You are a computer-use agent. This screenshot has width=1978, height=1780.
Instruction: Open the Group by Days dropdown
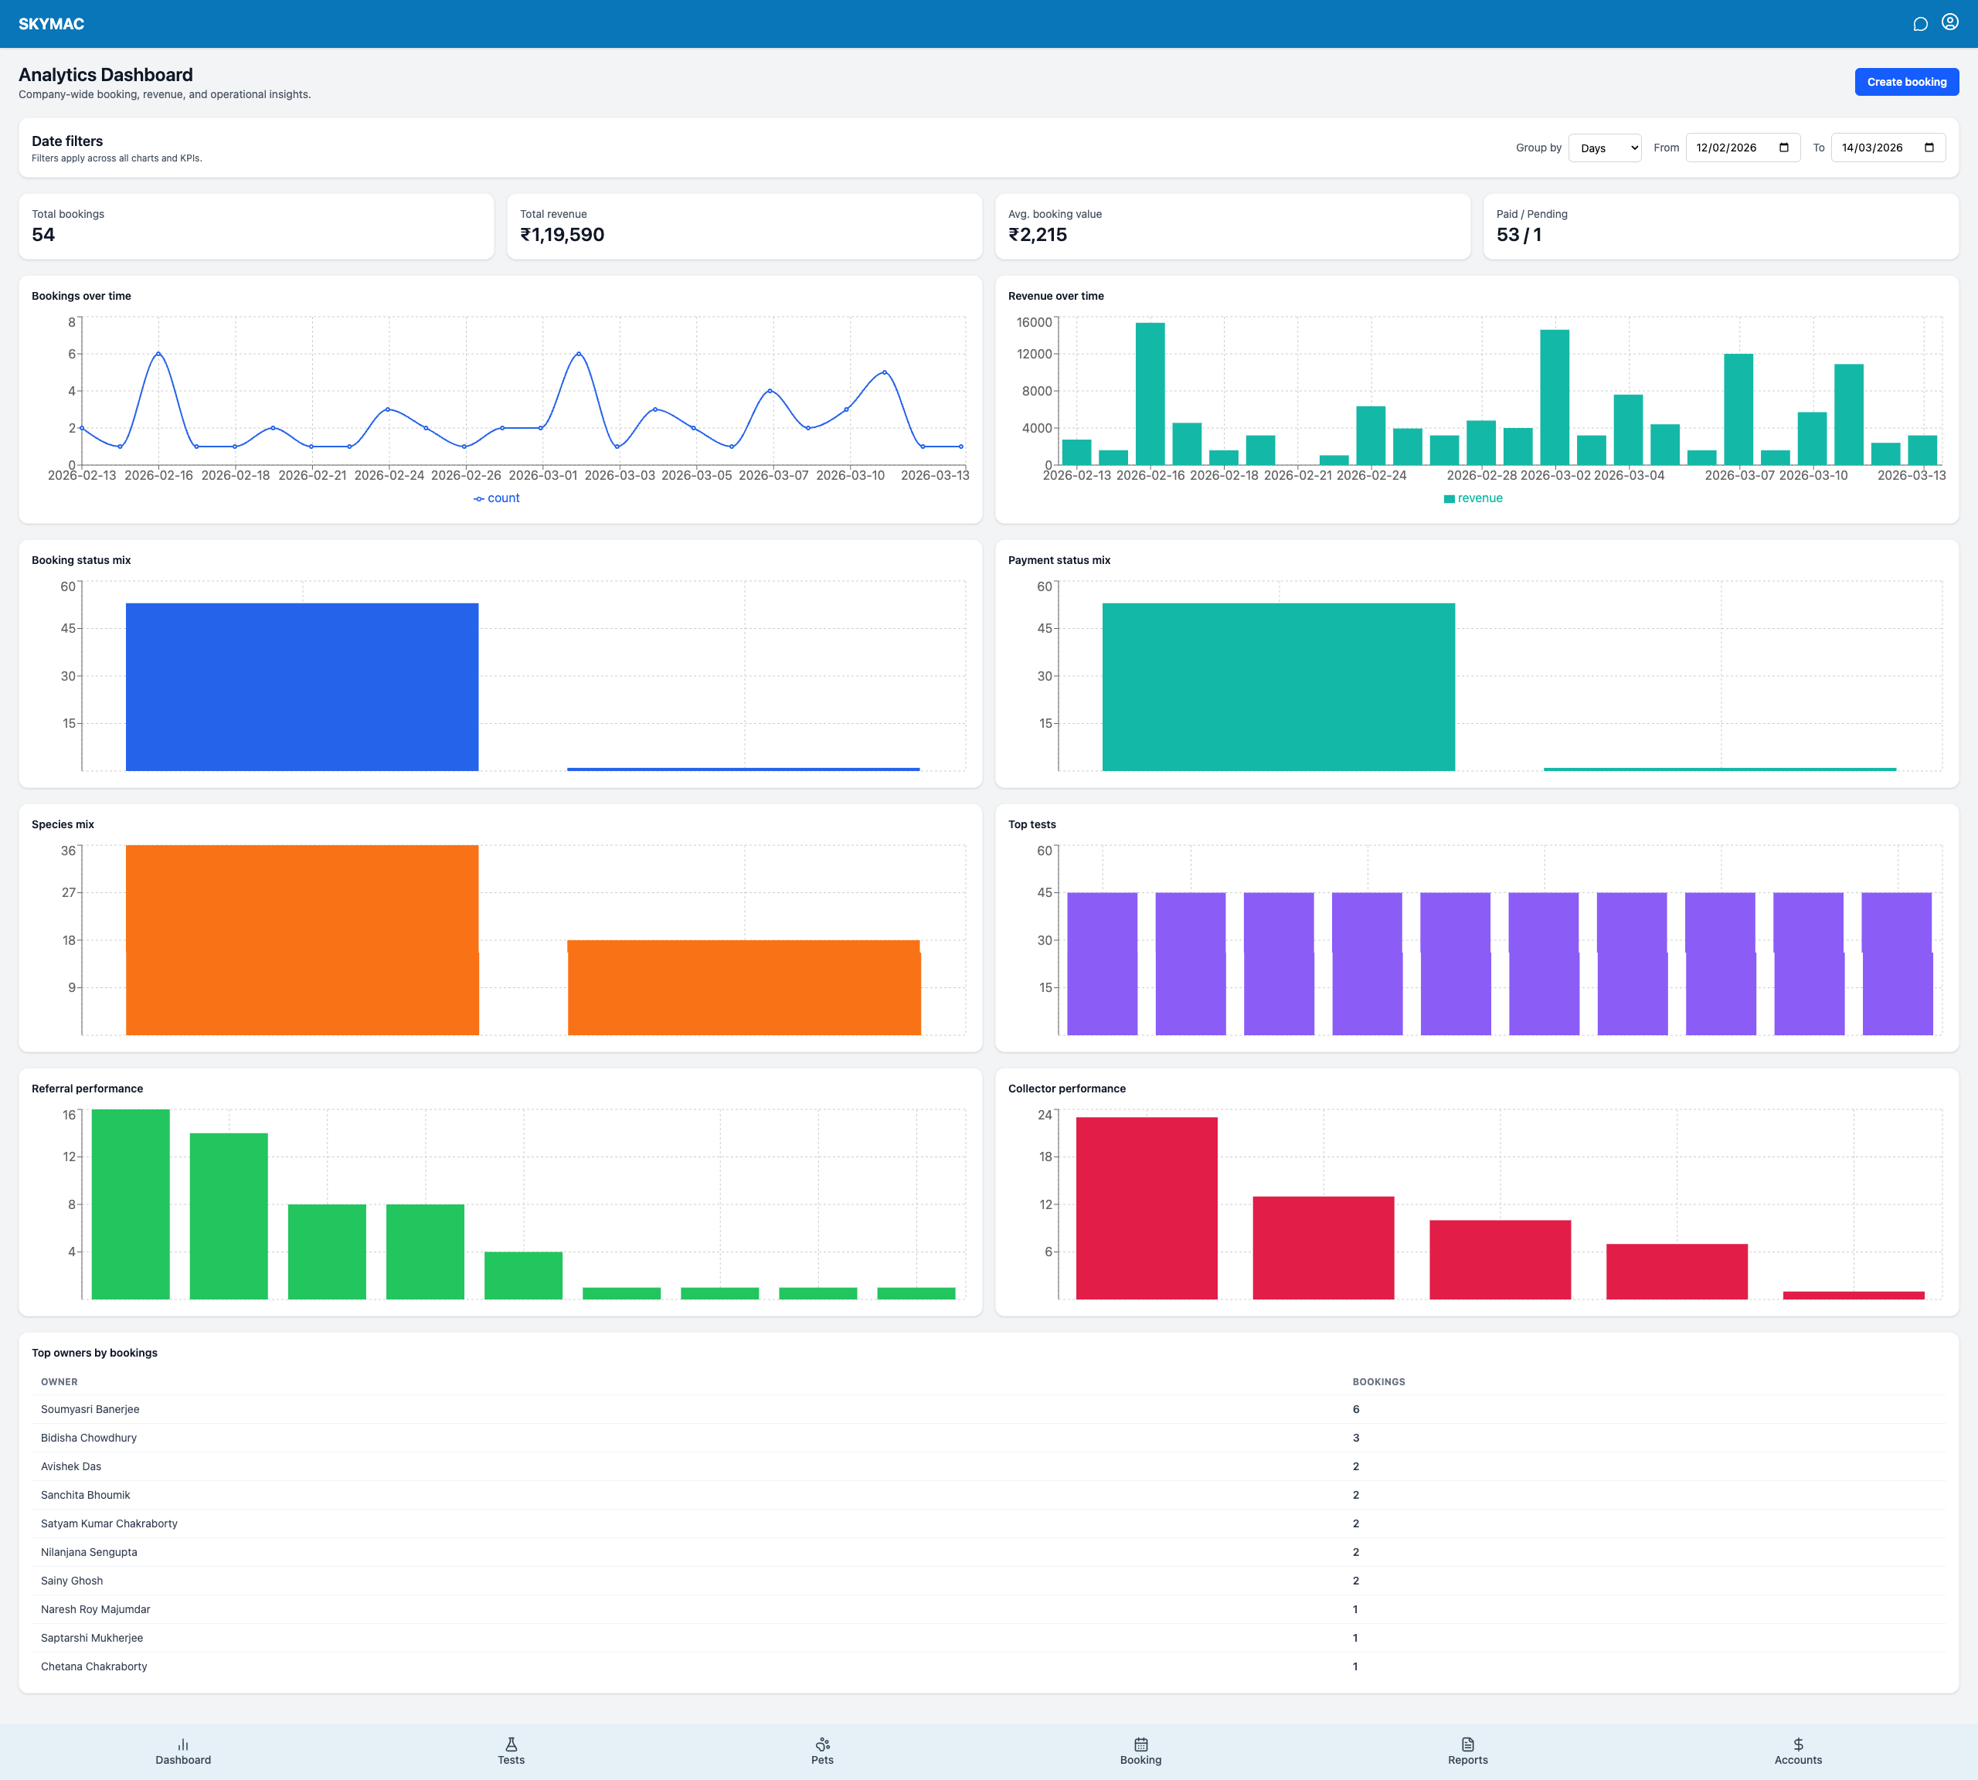[x=1604, y=148]
